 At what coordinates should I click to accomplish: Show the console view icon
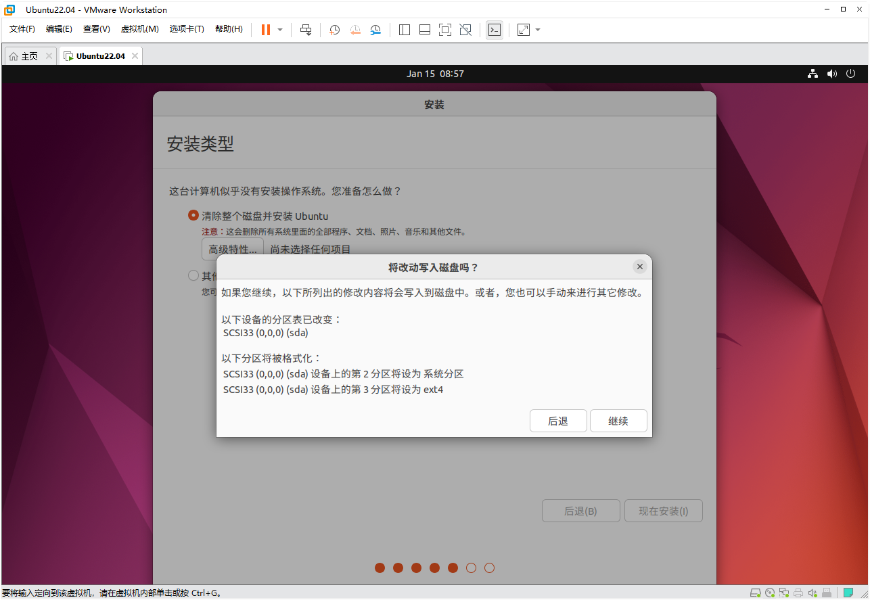495,30
